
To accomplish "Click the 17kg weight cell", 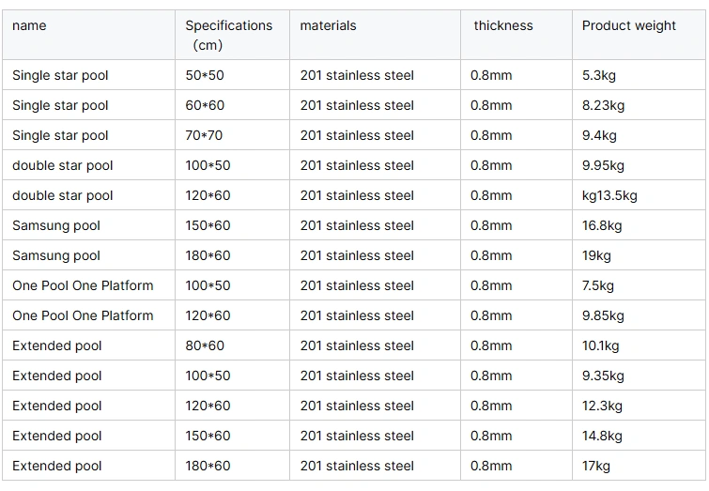I will (596, 466).
